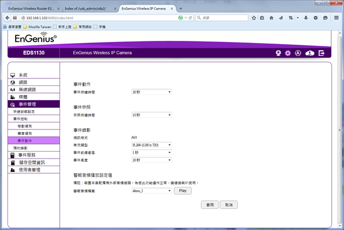Open the browser downloads arrow icon
This screenshot has height=230, width=344.
click(306, 18)
